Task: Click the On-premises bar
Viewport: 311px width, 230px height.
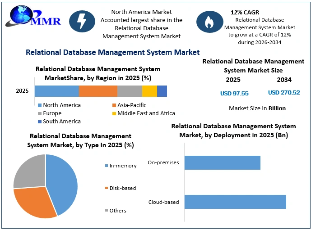Action: 223,163
